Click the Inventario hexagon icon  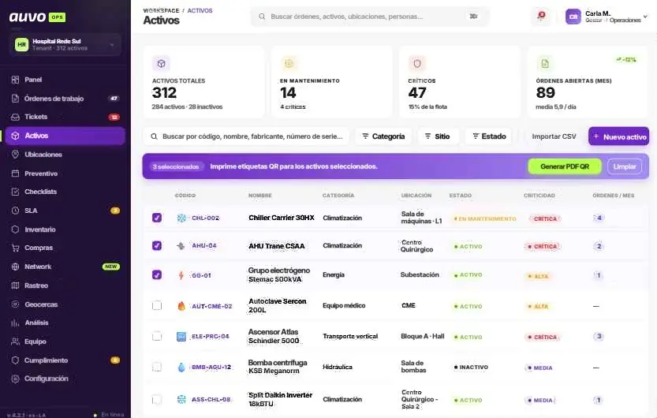point(16,230)
